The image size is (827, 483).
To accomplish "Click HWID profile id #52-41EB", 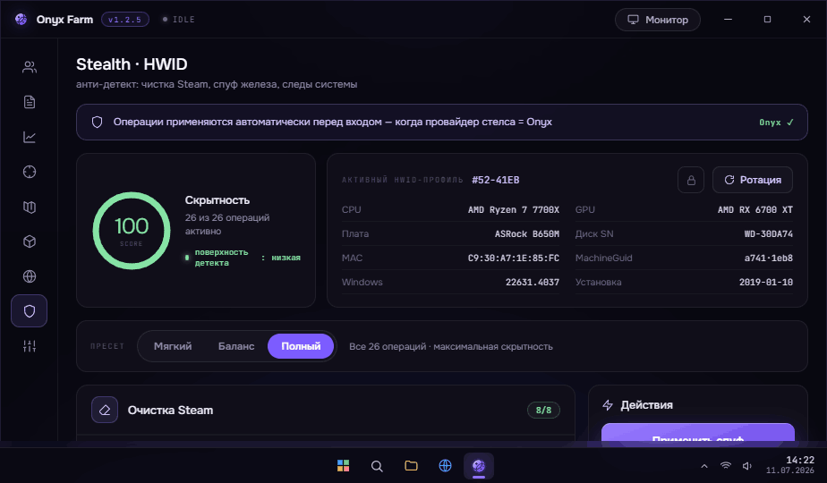I will point(495,180).
